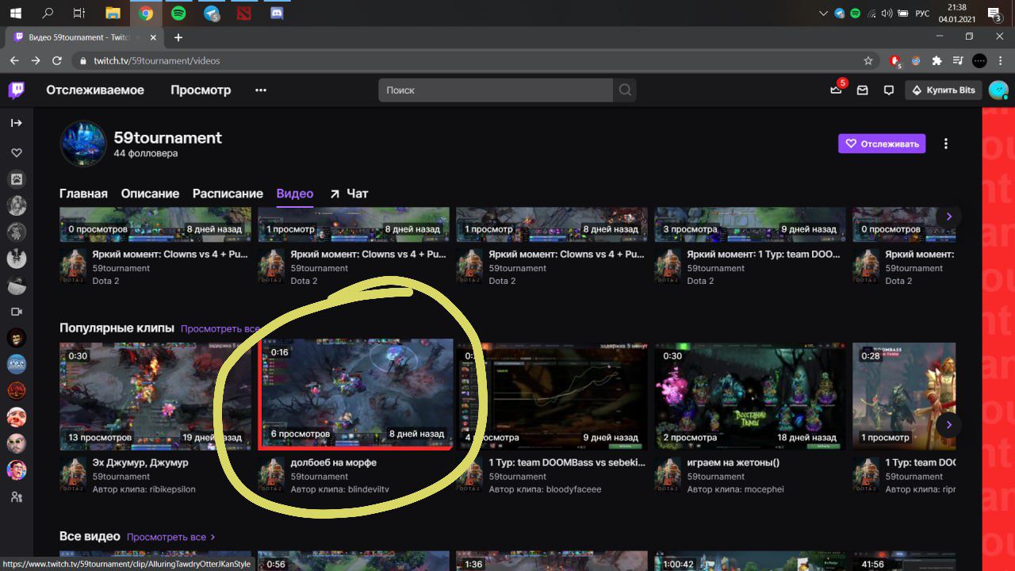Click the Отслеживать follow button

[882, 144]
